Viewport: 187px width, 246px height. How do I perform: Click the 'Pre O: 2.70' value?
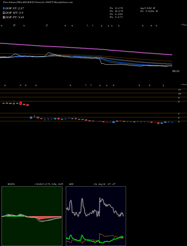pyautogui.click(x=116, y=8)
